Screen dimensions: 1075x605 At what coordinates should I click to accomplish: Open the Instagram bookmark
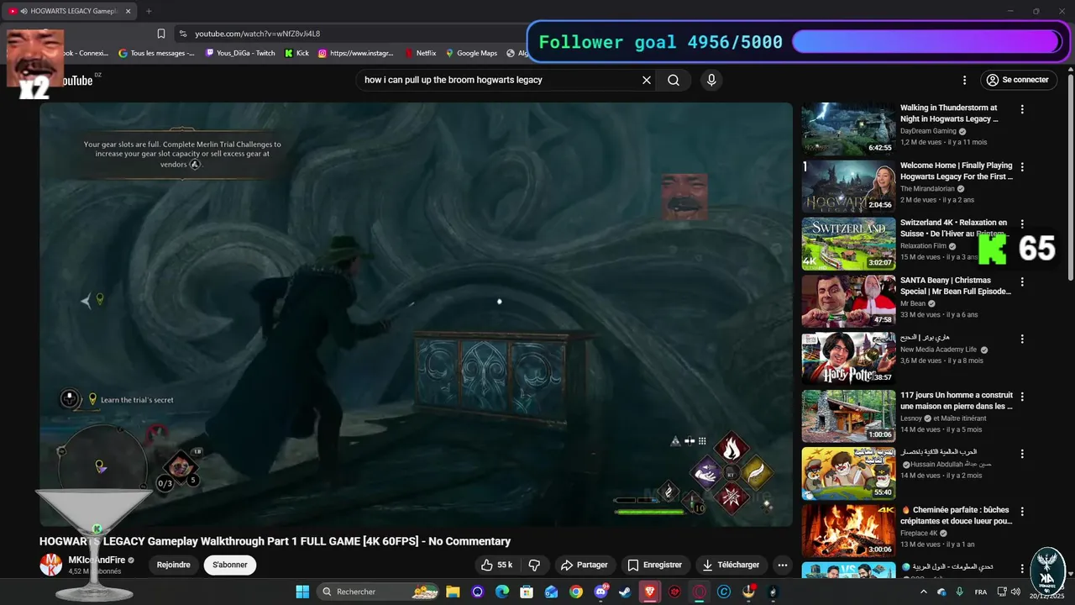point(356,53)
